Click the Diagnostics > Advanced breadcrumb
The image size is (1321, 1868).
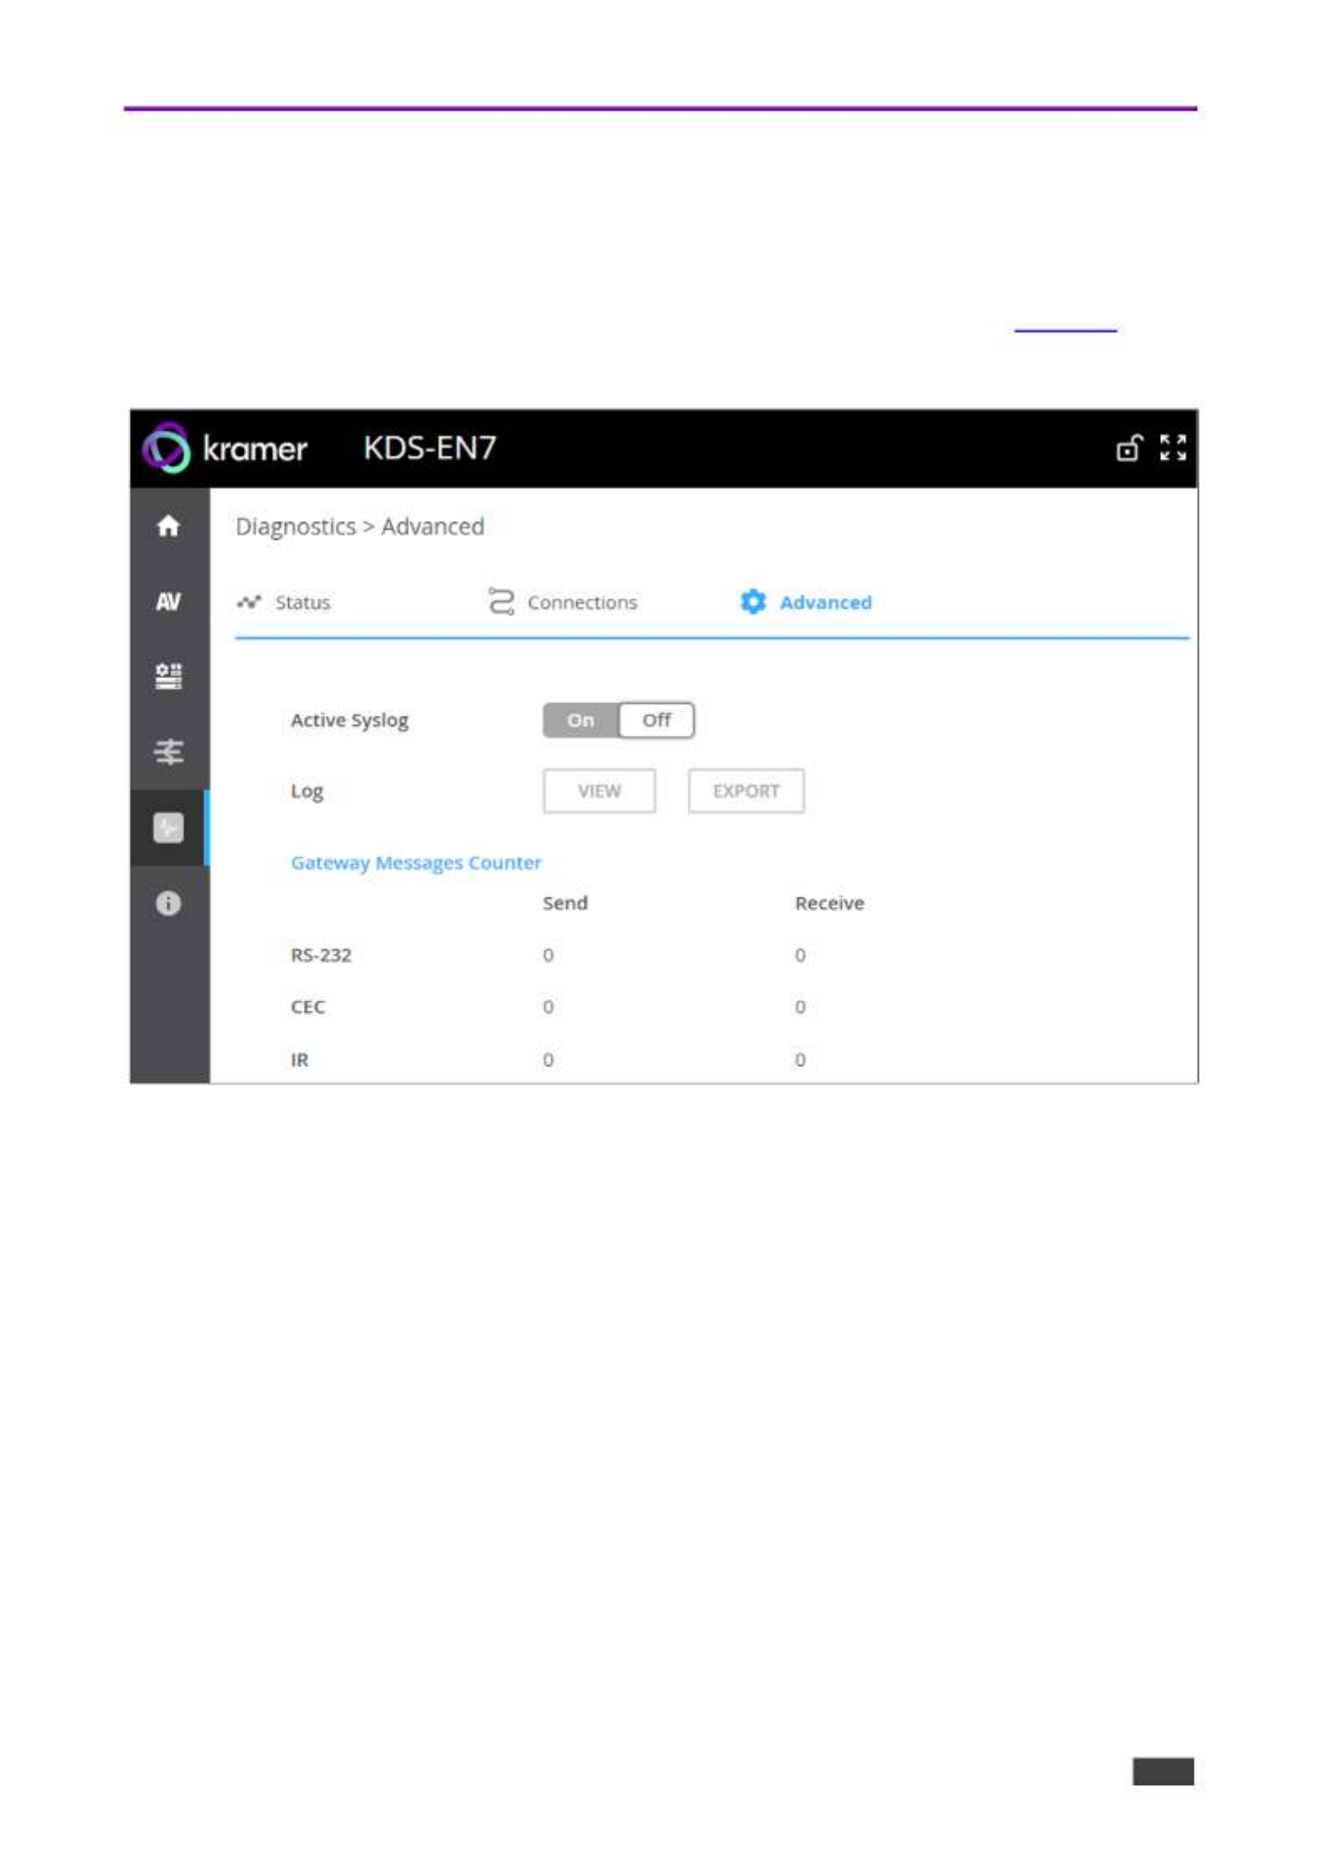pos(360,527)
